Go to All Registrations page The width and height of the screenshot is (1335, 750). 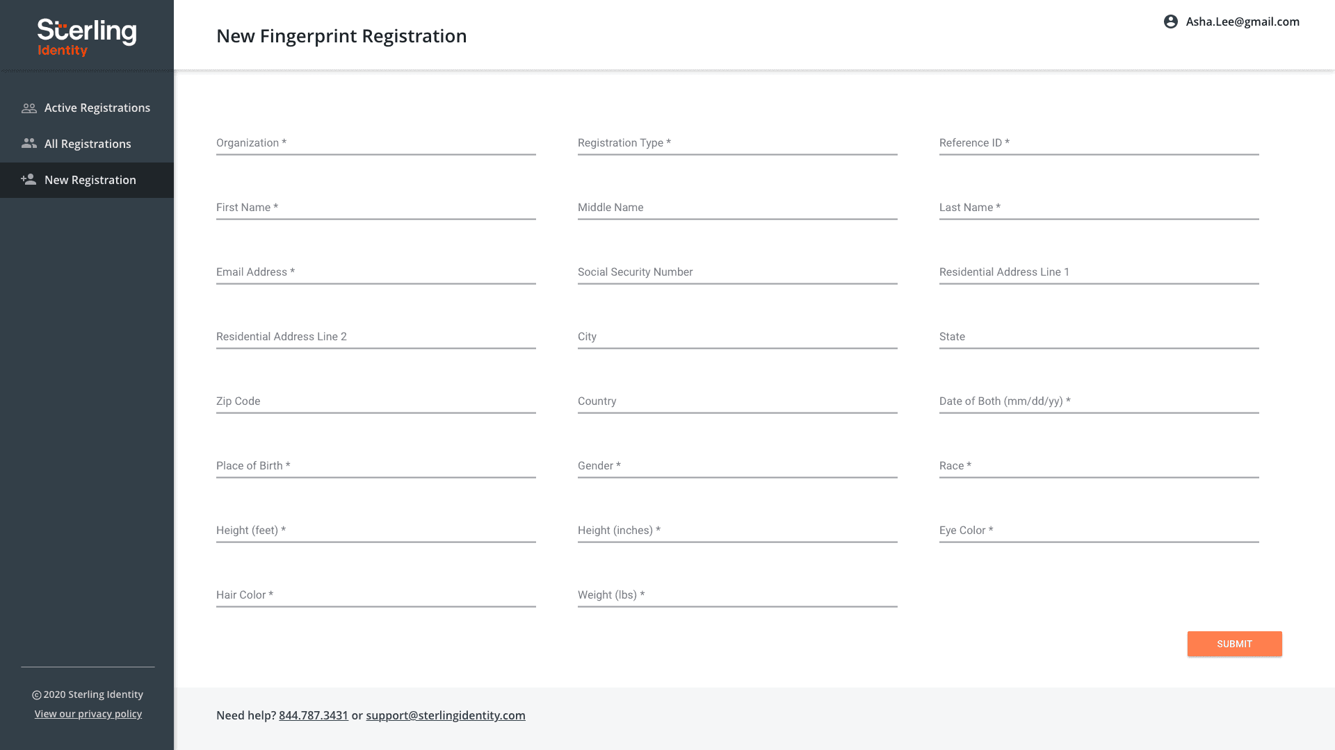[x=88, y=144]
